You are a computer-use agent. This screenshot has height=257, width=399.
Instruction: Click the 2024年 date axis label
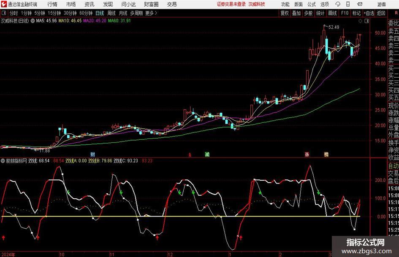pos(8,254)
